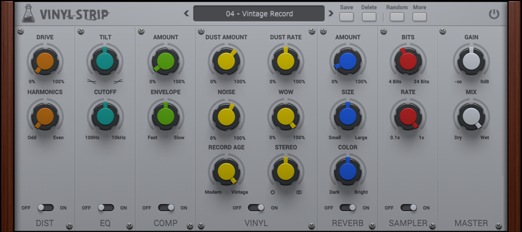Click the MASTER section label

pyautogui.click(x=471, y=223)
